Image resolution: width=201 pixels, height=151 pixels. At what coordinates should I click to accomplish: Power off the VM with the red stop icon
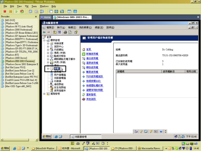click(5, 11)
